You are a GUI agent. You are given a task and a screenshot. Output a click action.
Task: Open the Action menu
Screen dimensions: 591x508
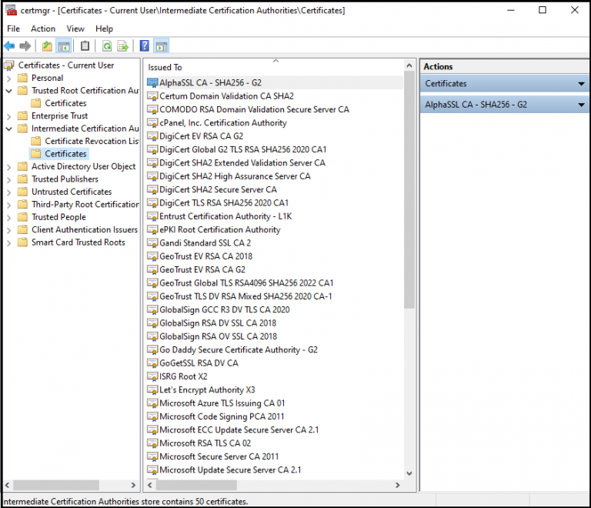43,28
